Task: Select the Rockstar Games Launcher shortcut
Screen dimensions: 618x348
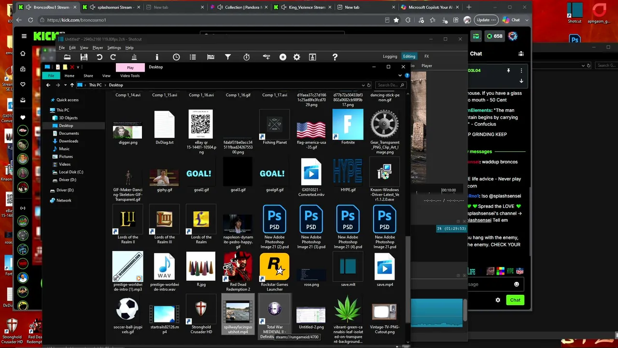Action: 275,273
